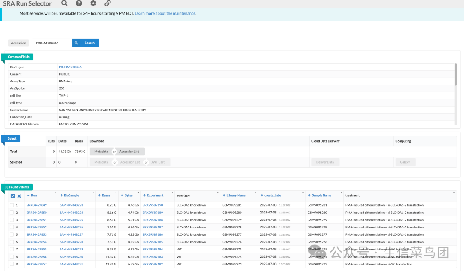Open the Select tab label
Screen dimensions: 464x271
tap(12, 138)
